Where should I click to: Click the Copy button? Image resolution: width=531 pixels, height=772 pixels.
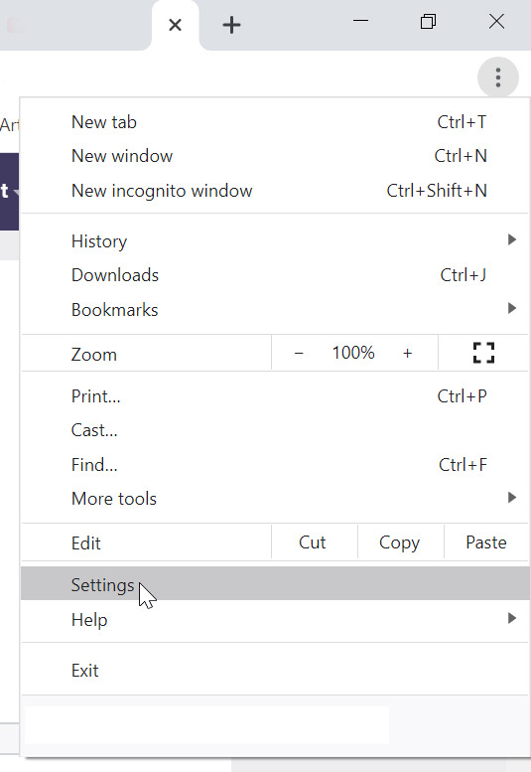400,542
